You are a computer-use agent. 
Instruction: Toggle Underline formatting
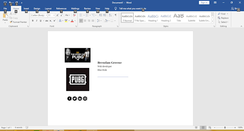(x=41, y=21)
